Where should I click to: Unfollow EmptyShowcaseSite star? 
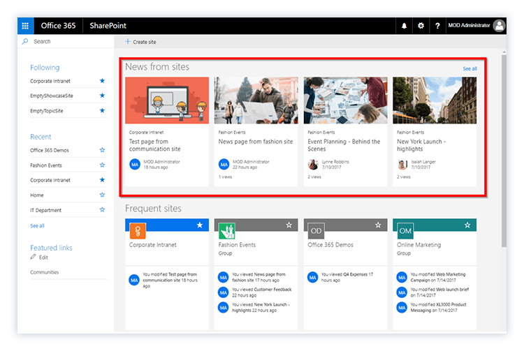(x=102, y=96)
